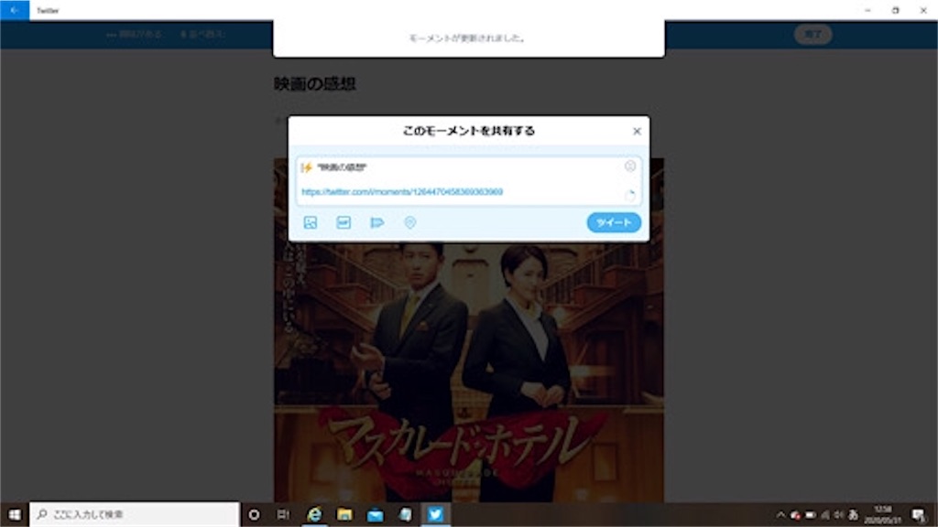
Task: Open the more options in header
Action: pos(135,35)
